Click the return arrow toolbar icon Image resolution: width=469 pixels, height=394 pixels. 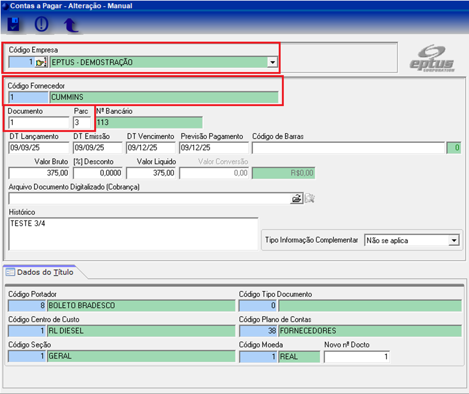(70, 25)
